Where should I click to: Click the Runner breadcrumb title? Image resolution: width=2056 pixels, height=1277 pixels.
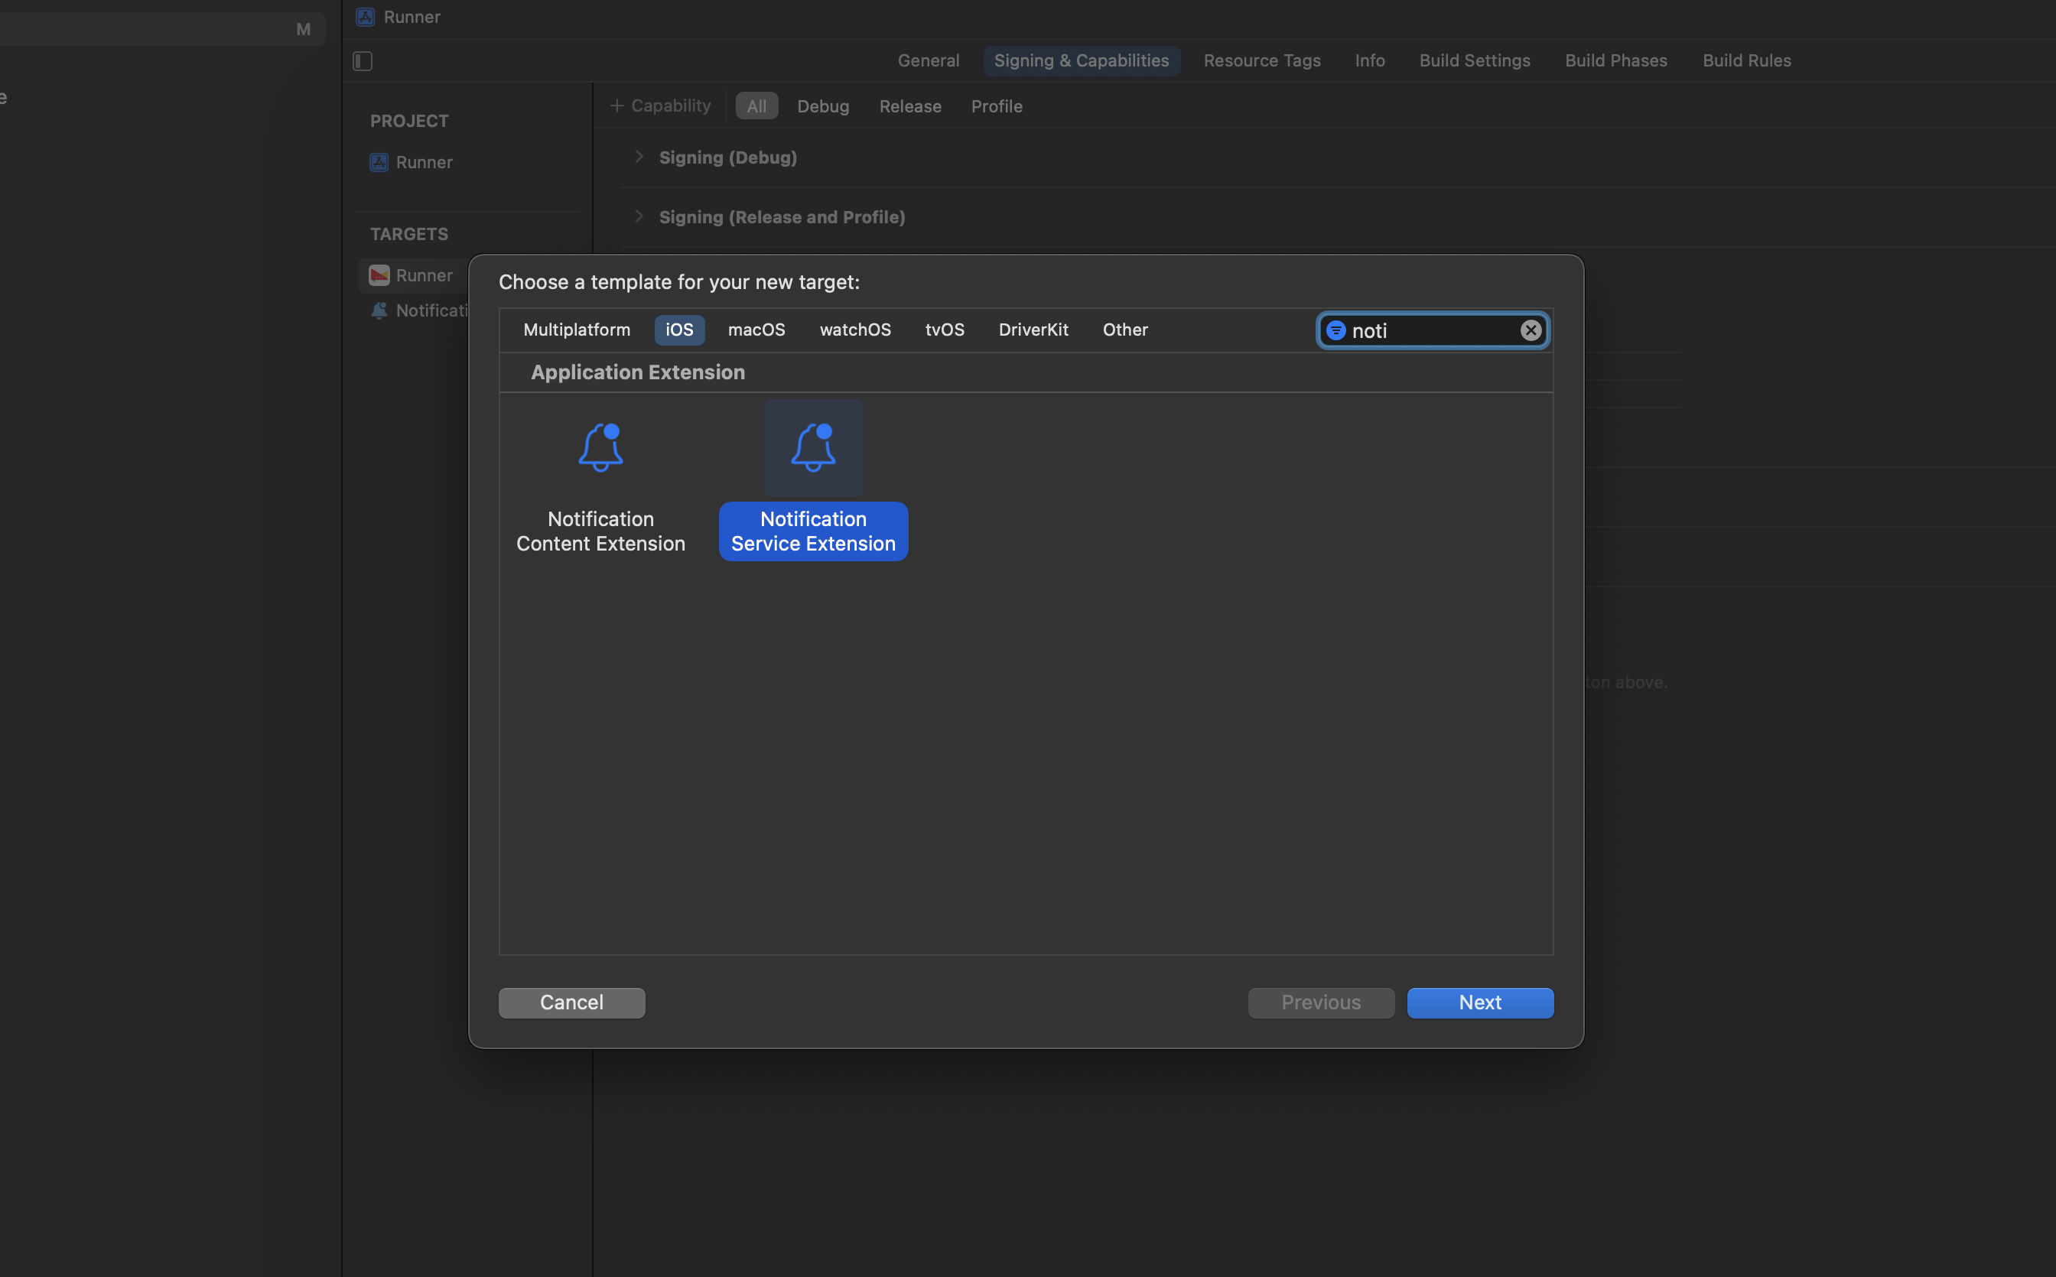412,17
